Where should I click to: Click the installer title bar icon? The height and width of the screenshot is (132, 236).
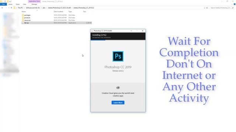click(92, 31)
